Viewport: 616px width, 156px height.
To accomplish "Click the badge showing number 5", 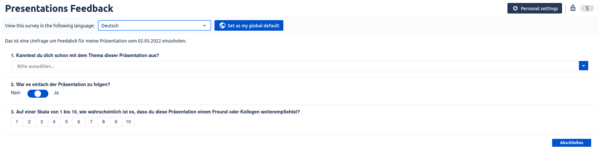I will tap(587, 9).
